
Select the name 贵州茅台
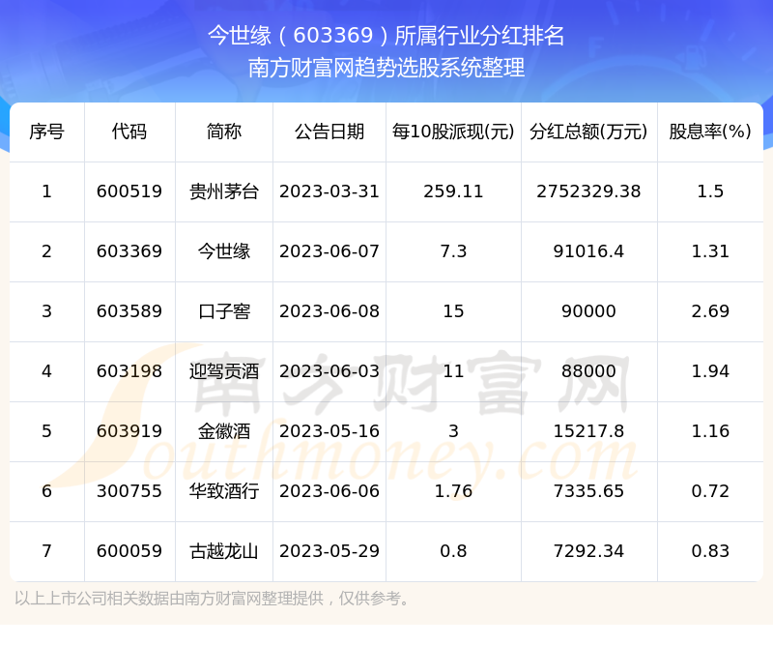click(224, 191)
